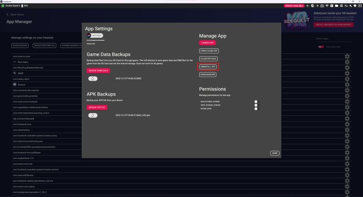363x197 pixels.
Task: Click Backup APK File button
Action: click(97, 107)
